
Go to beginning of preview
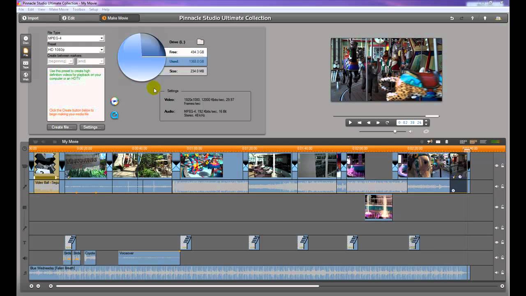pos(360,123)
